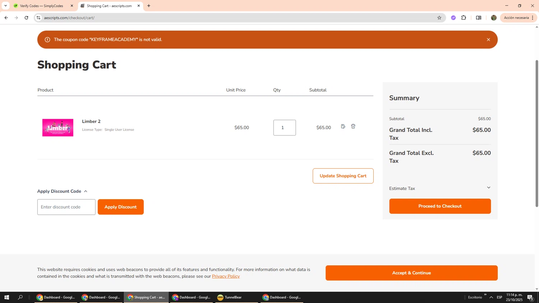Open the taskbar clock and date
This screenshot has height=303, width=539.
515,297
